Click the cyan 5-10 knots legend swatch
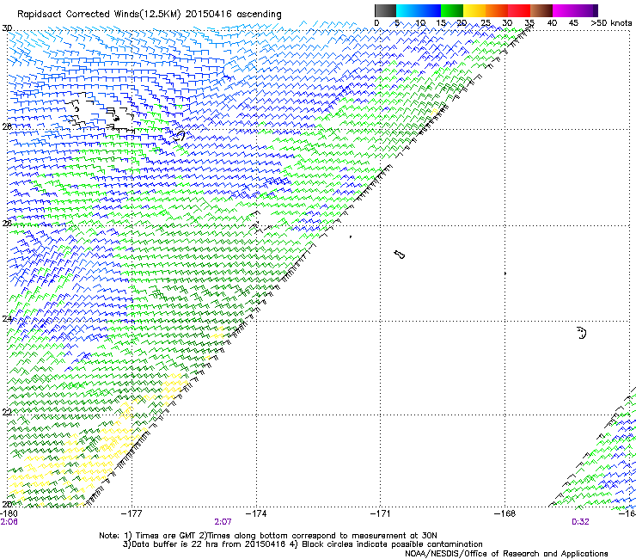 tap(407, 10)
